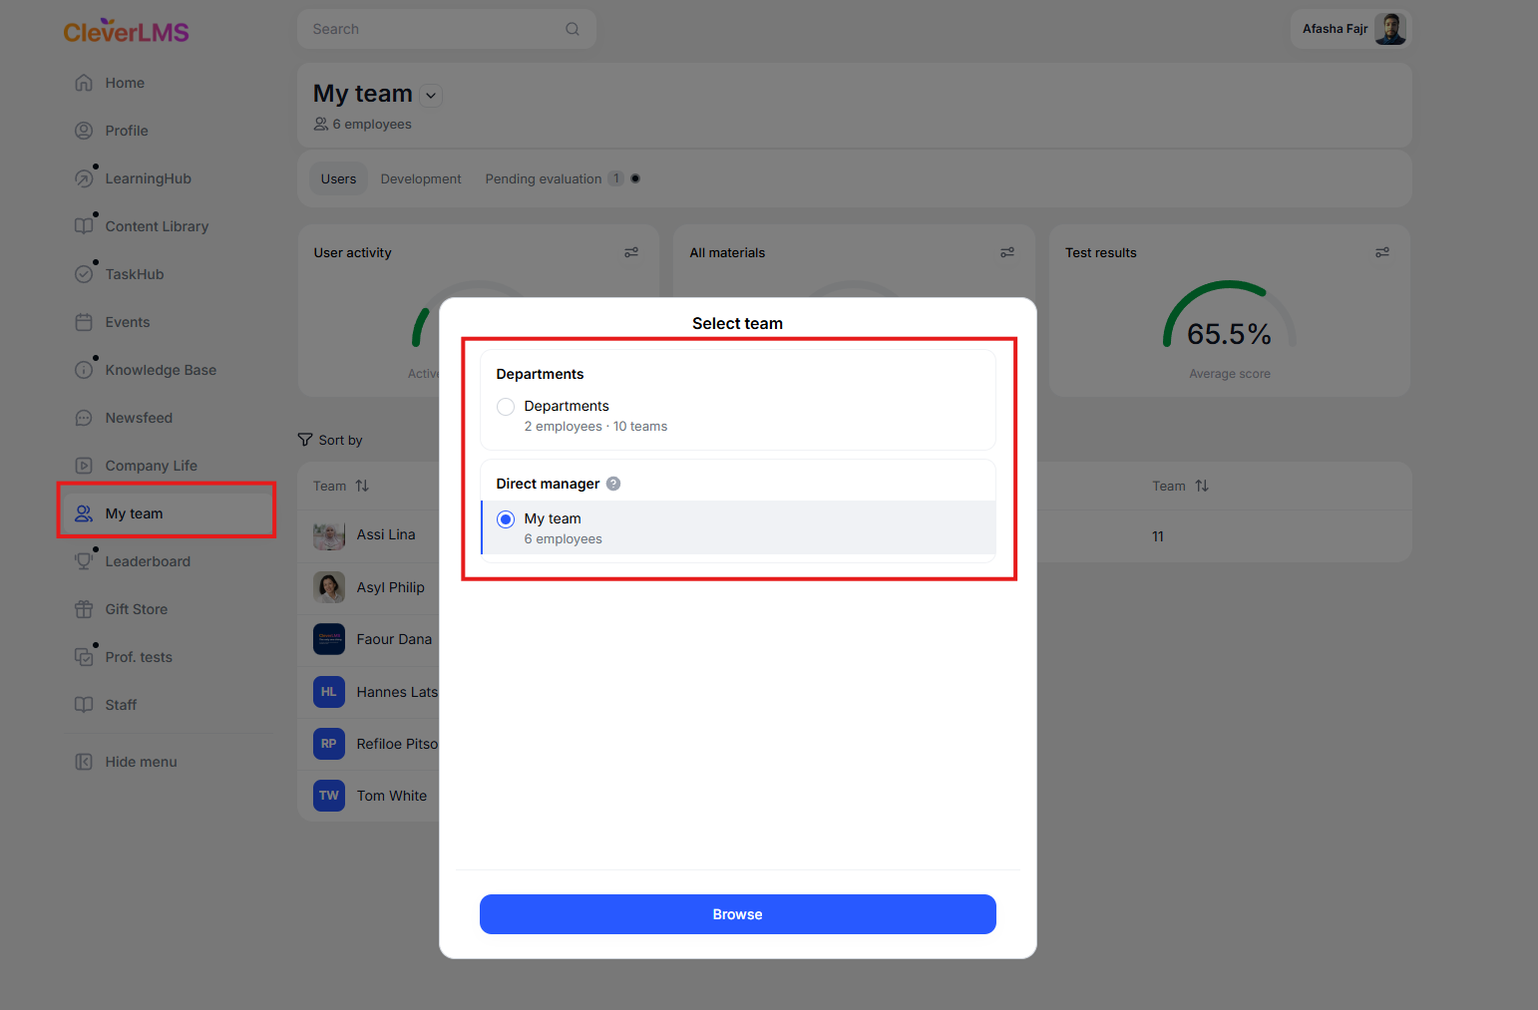
Task: Click the Gift Store gift icon
Action: click(84, 609)
